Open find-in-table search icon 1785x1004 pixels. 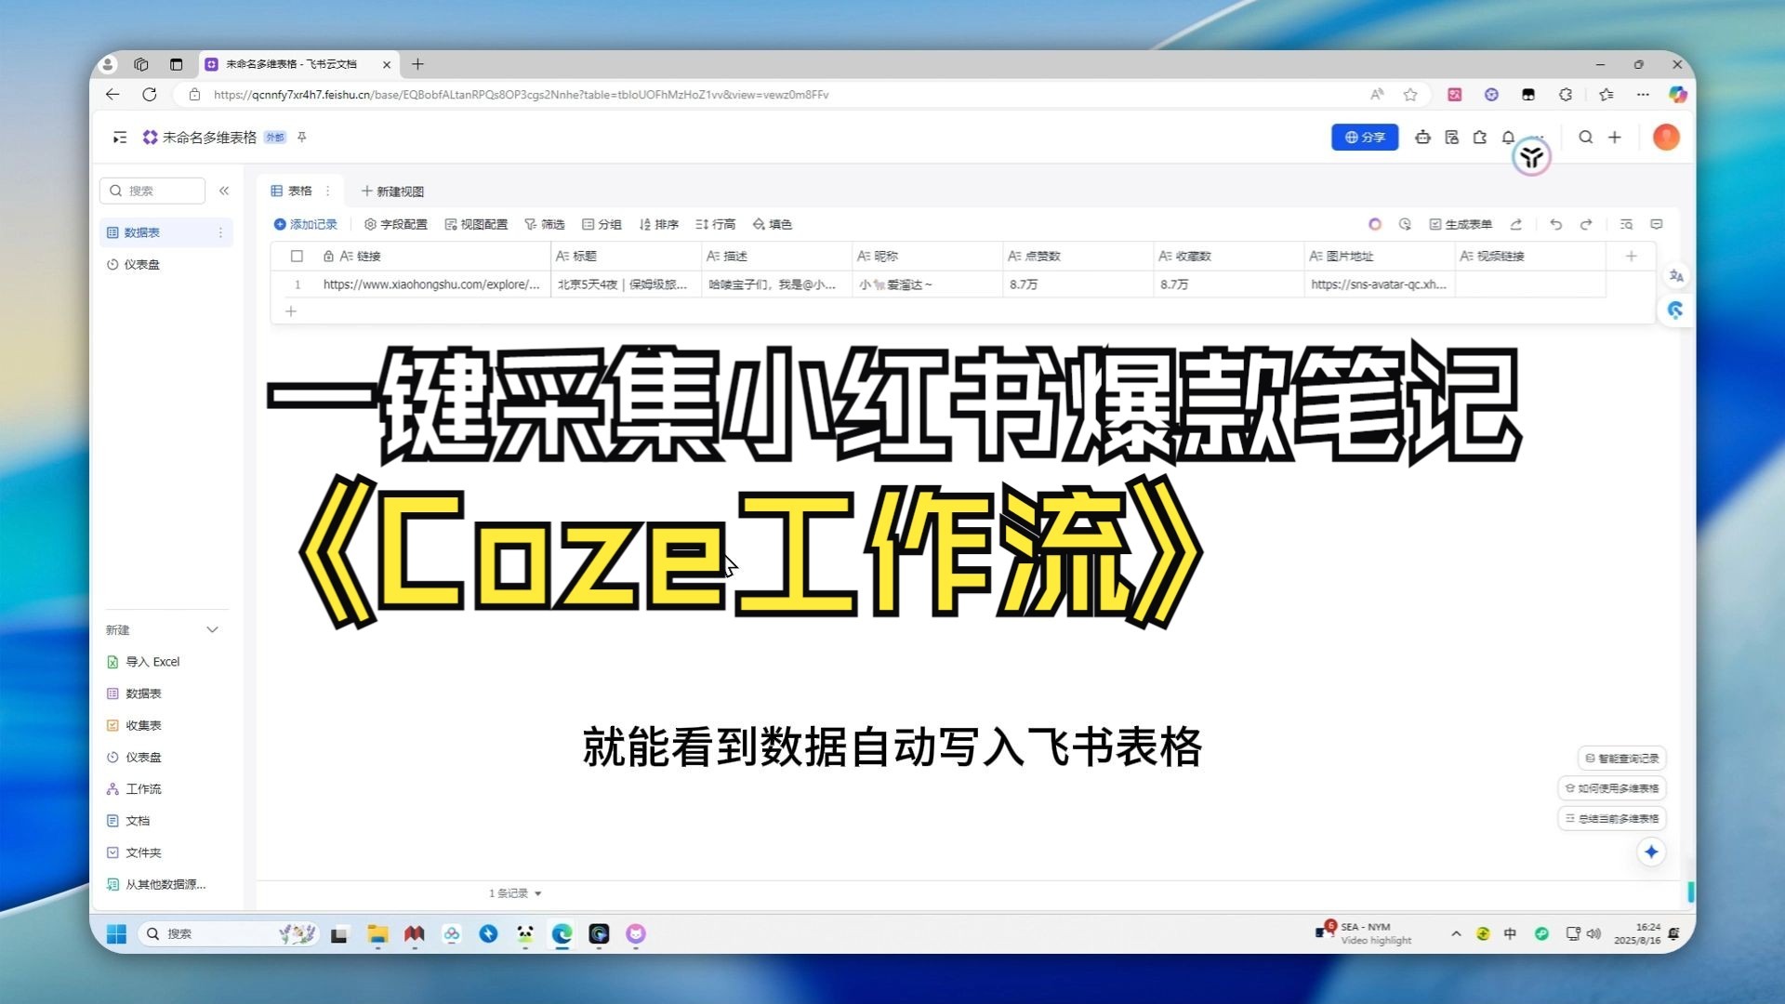[1626, 224]
